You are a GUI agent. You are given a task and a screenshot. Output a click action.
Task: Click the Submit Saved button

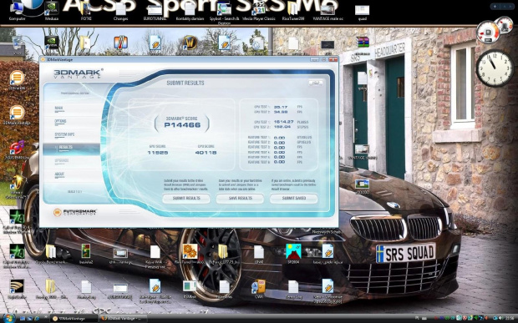(294, 198)
